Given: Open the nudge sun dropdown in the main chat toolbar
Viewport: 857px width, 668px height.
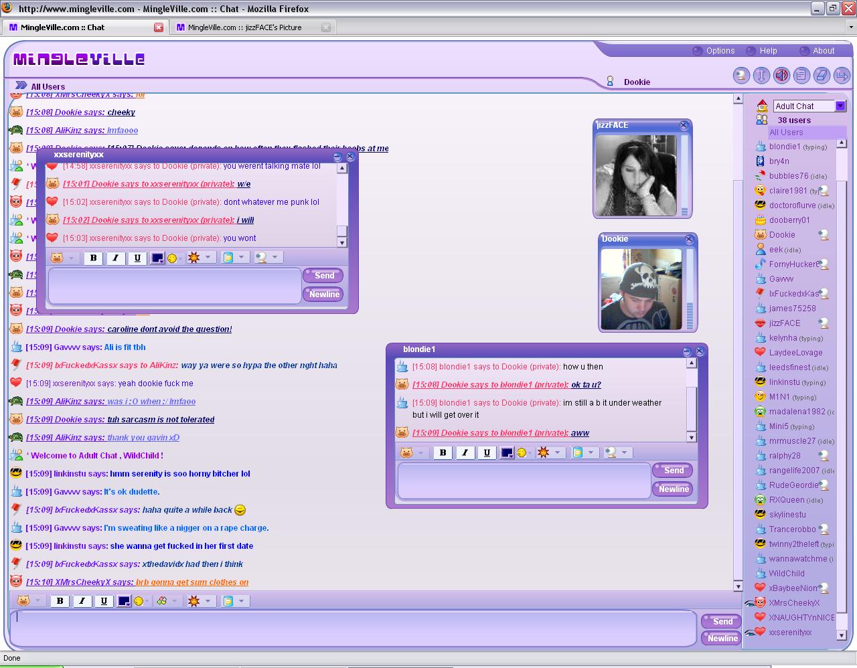Looking at the screenshot, I should click(x=201, y=601).
